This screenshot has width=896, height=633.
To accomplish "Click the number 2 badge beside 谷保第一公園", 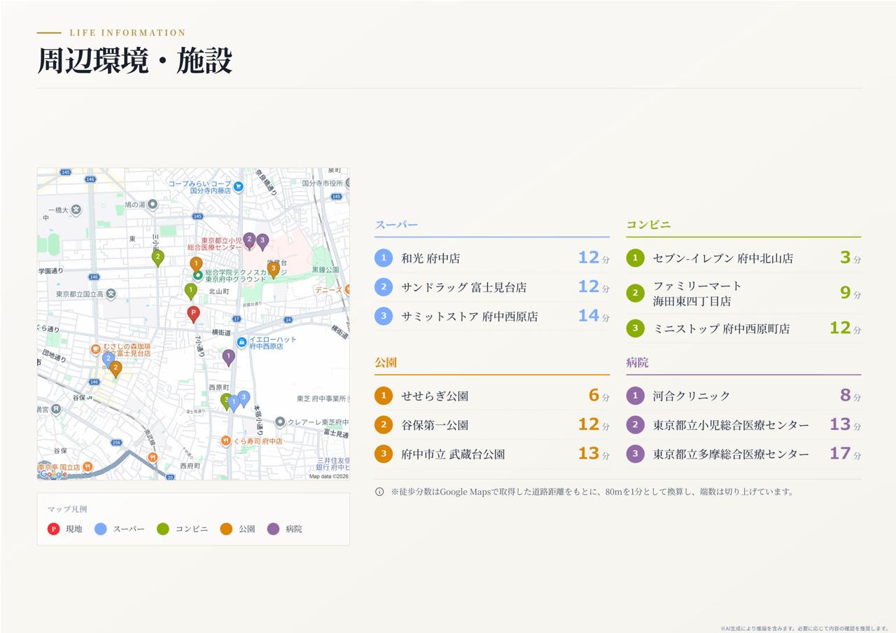I will point(384,425).
